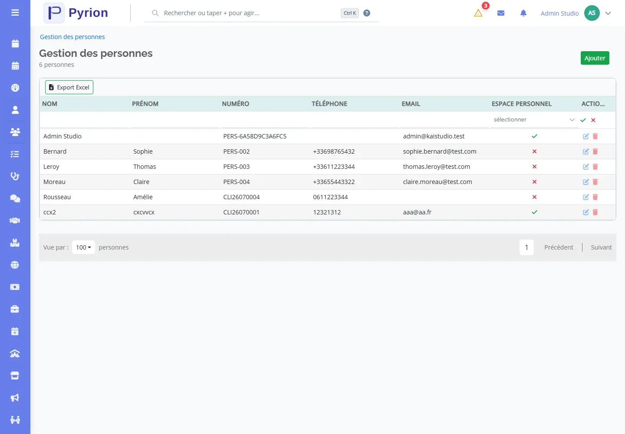This screenshot has width=625, height=434.
Task: Delete the Leroy row
Action: 595,167
